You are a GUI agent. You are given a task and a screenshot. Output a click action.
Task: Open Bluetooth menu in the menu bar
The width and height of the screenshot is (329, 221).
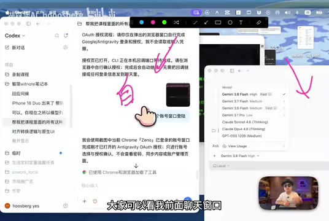297,13
